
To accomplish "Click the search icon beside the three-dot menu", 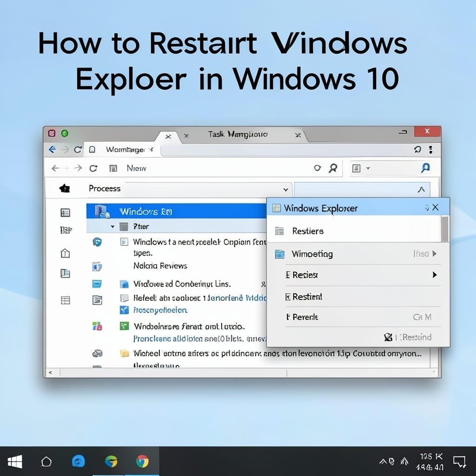I will click(x=417, y=149).
